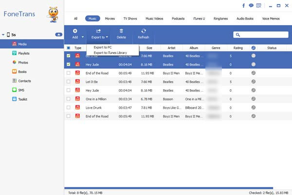
Task: Switch to the Movies tab
Action: tap(110, 18)
